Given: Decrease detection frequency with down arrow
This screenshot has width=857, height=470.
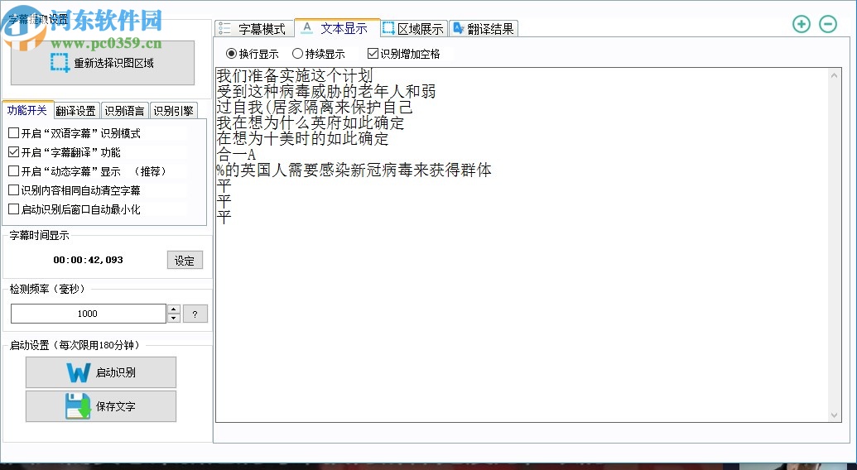Looking at the screenshot, I should 174,318.
